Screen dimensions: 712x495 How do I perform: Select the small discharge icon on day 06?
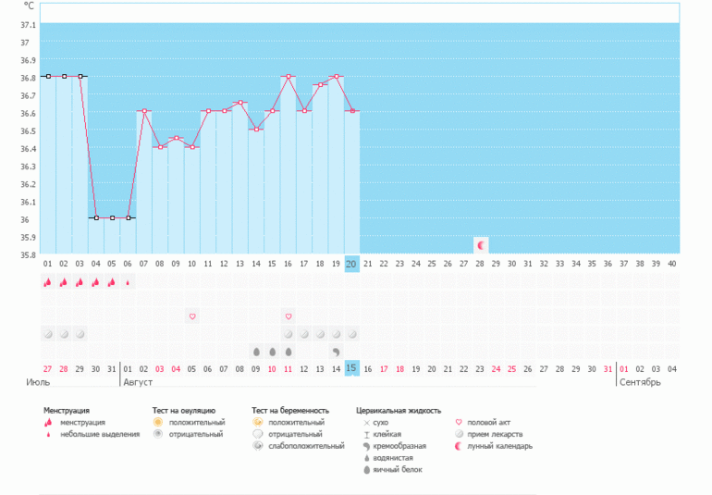coord(128,281)
